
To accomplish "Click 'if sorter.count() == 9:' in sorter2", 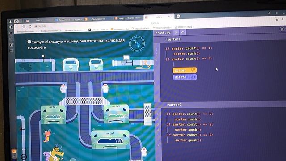I will [x=190, y=135].
